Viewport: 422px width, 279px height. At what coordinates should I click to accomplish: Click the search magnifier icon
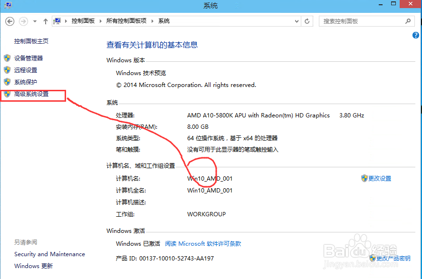pos(408,21)
